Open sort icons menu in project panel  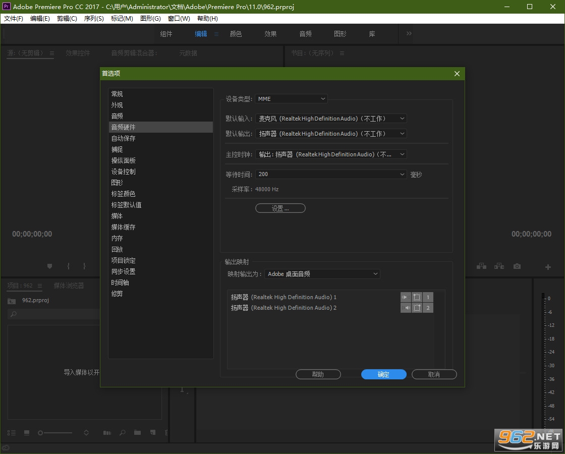click(x=86, y=433)
